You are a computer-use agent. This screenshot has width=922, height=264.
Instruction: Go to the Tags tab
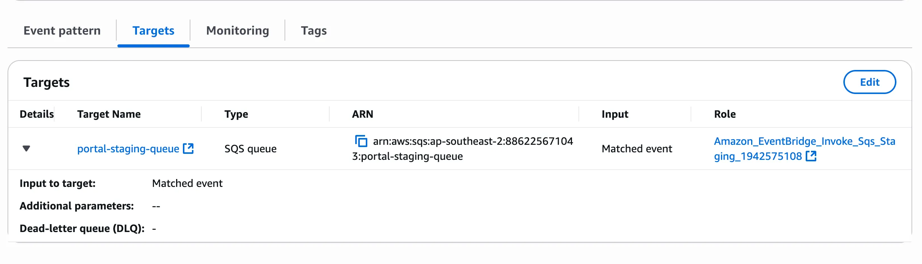[x=313, y=30]
